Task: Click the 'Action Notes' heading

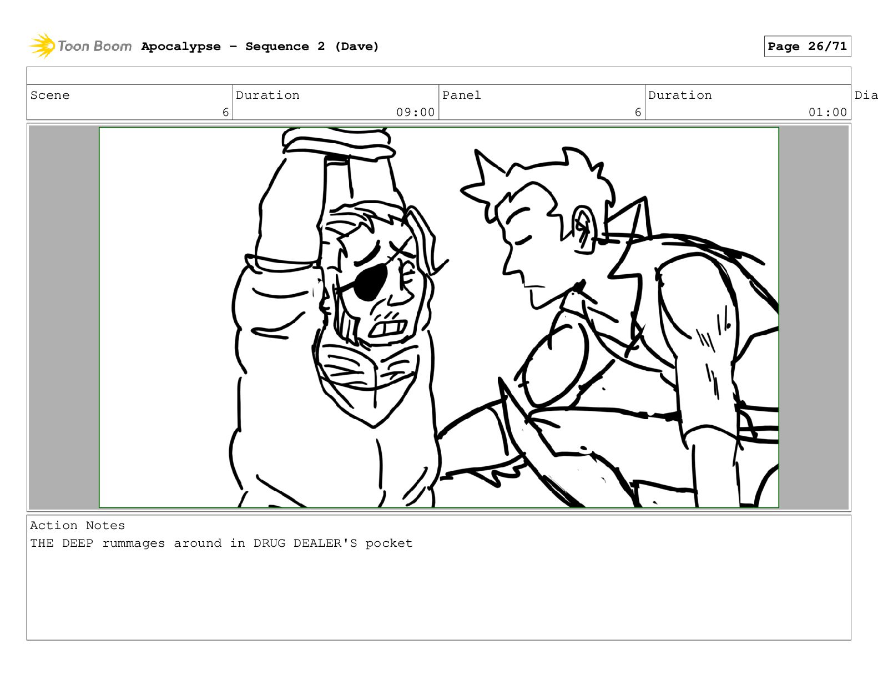Action: click(77, 526)
